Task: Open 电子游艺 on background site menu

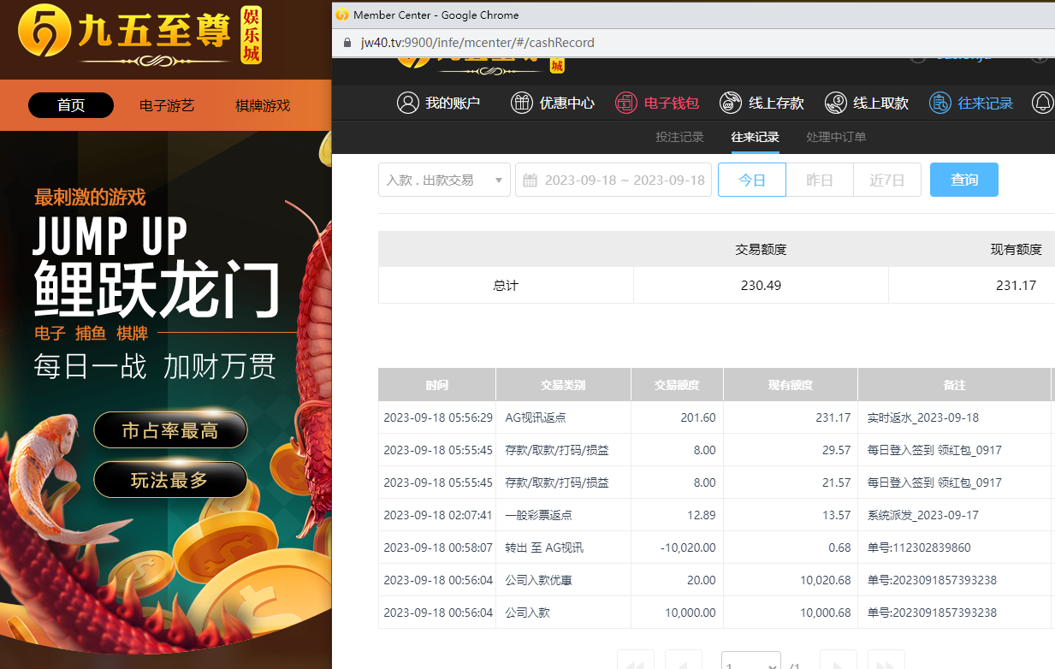Action: point(167,105)
